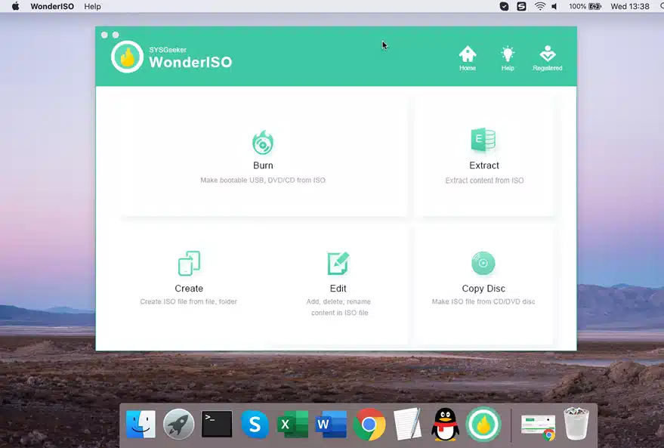The height and width of the screenshot is (448, 664).
Task: Click the 'Extract' label
Action: (x=484, y=165)
